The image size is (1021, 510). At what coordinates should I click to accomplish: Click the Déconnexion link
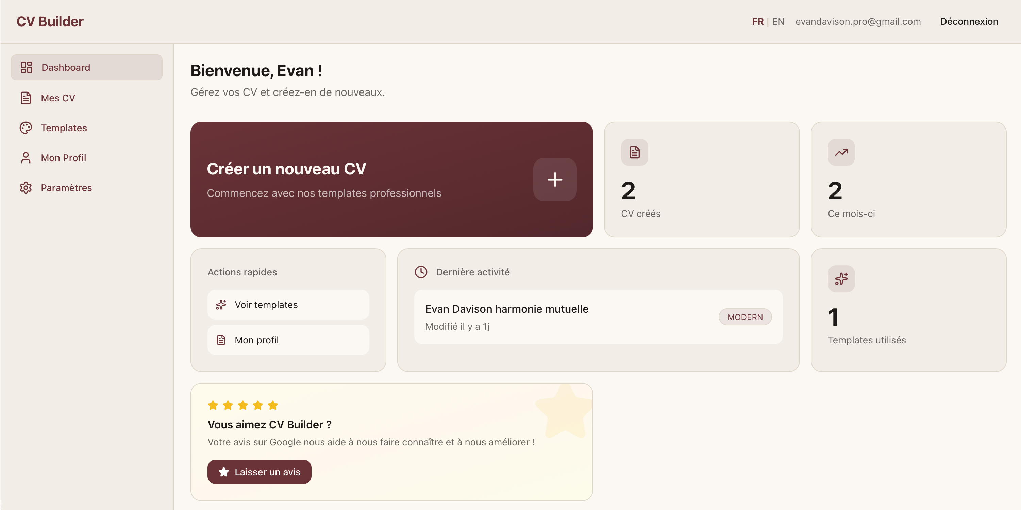click(x=969, y=21)
